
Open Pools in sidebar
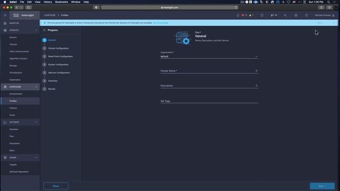tap(12, 115)
